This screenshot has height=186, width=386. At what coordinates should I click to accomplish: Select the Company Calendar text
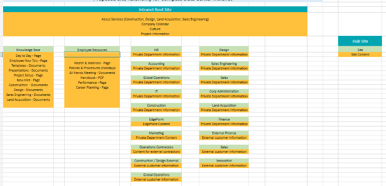point(155,24)
